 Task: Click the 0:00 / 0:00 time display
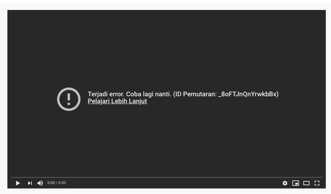point(56,183)
